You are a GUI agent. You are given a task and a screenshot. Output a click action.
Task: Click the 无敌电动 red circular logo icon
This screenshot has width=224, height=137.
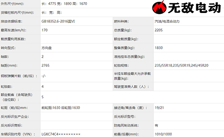pyautogui.click(x=159, y=7)
